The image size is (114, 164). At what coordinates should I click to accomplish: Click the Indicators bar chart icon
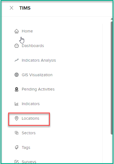[x=16, y=104]
